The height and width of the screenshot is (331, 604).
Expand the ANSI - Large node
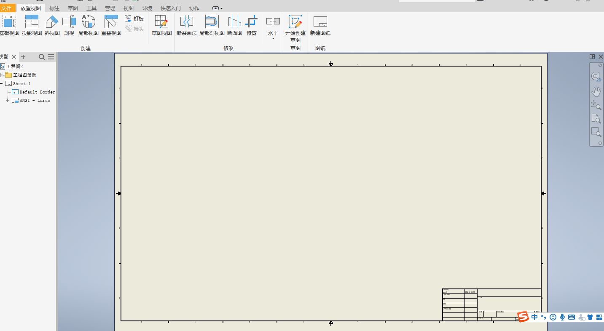point(8,100)
